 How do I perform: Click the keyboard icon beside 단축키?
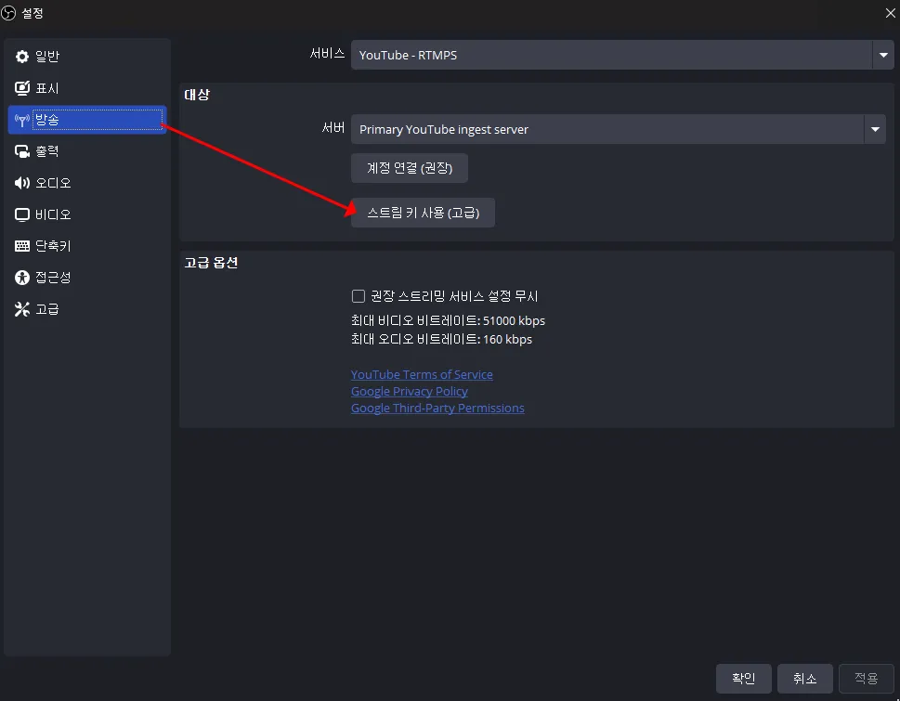tap(21, 246)
